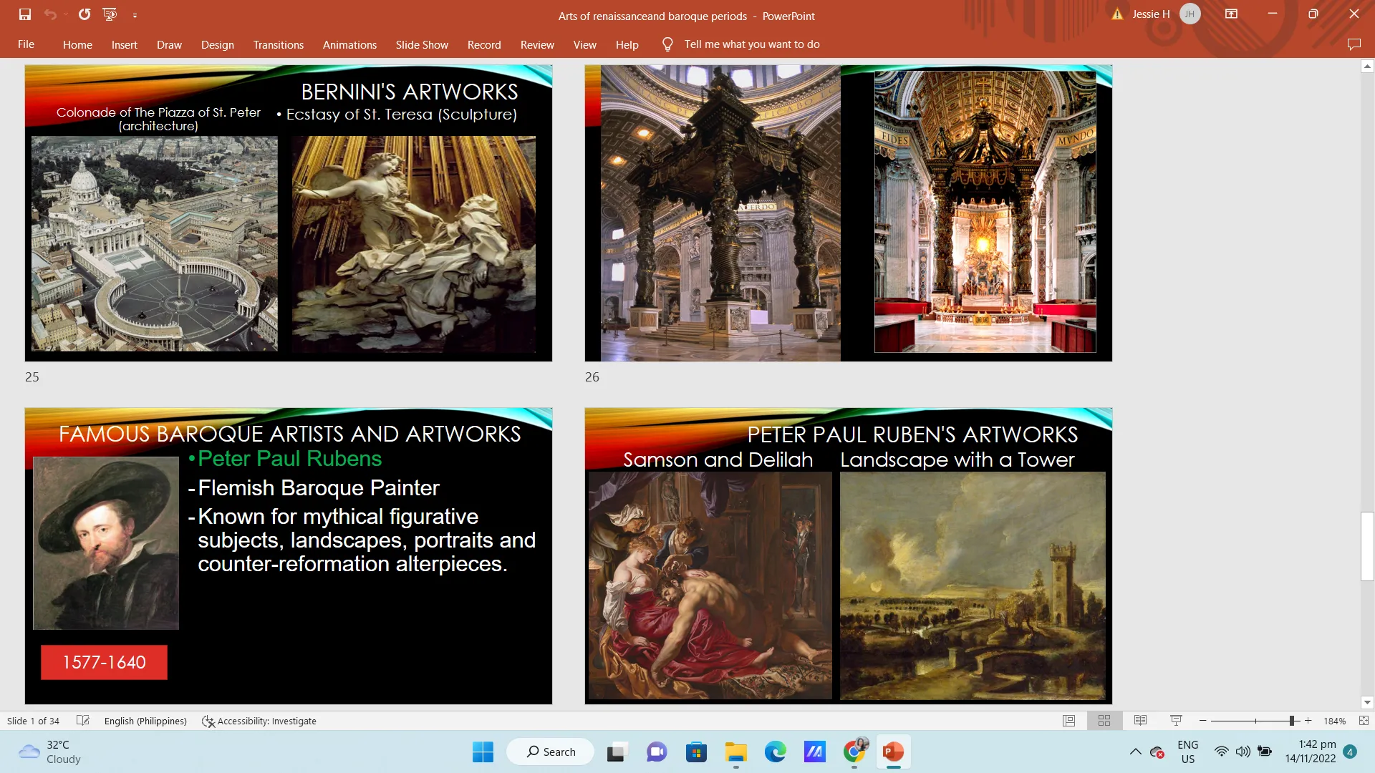Image resolution: width=1375 pixels, height=773 pixels.
Task: Open Microsoft Store from taskbar
Action: 696,752
